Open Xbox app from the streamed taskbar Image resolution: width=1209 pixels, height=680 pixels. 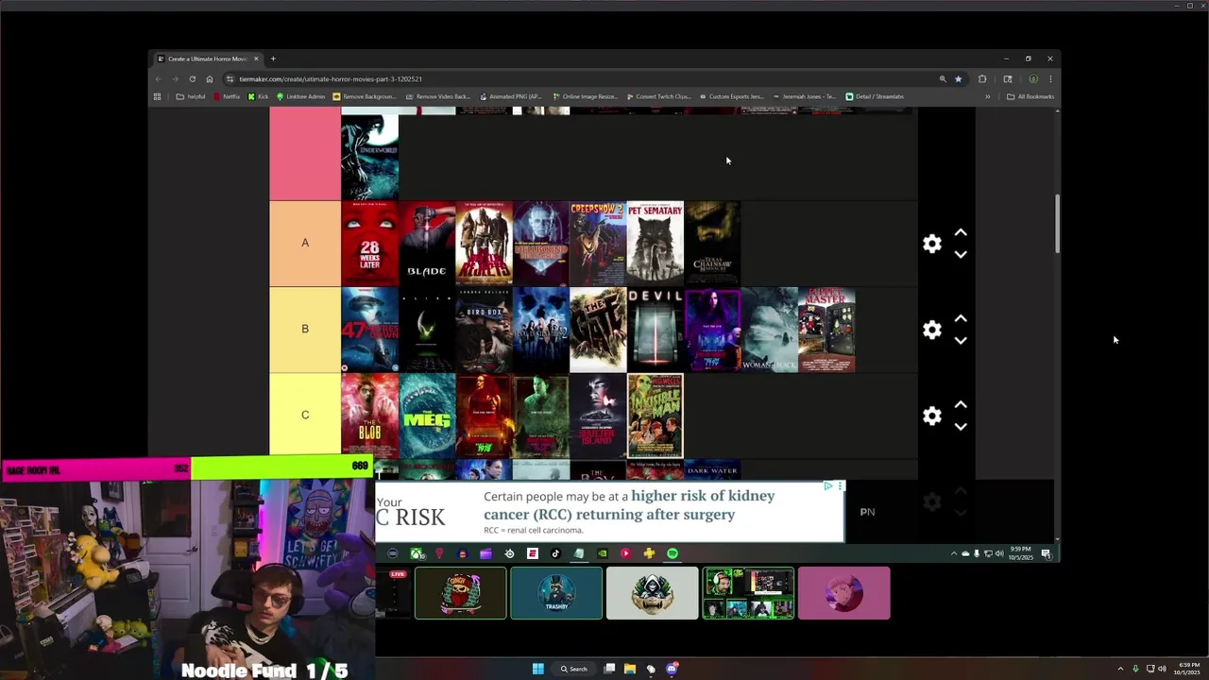pos(417,553)
